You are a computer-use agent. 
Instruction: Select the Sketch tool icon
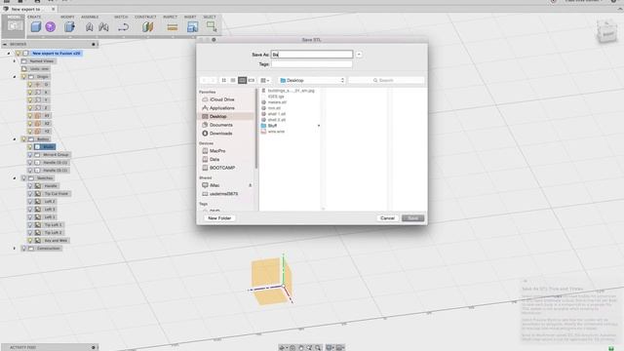coord(123,26)
